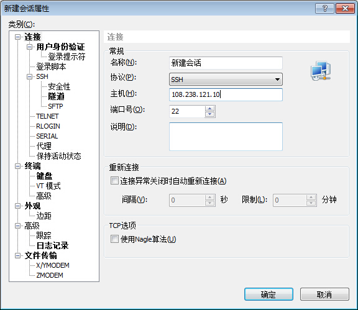
Task: Select SFTP tree item
Action: [55, 106]
